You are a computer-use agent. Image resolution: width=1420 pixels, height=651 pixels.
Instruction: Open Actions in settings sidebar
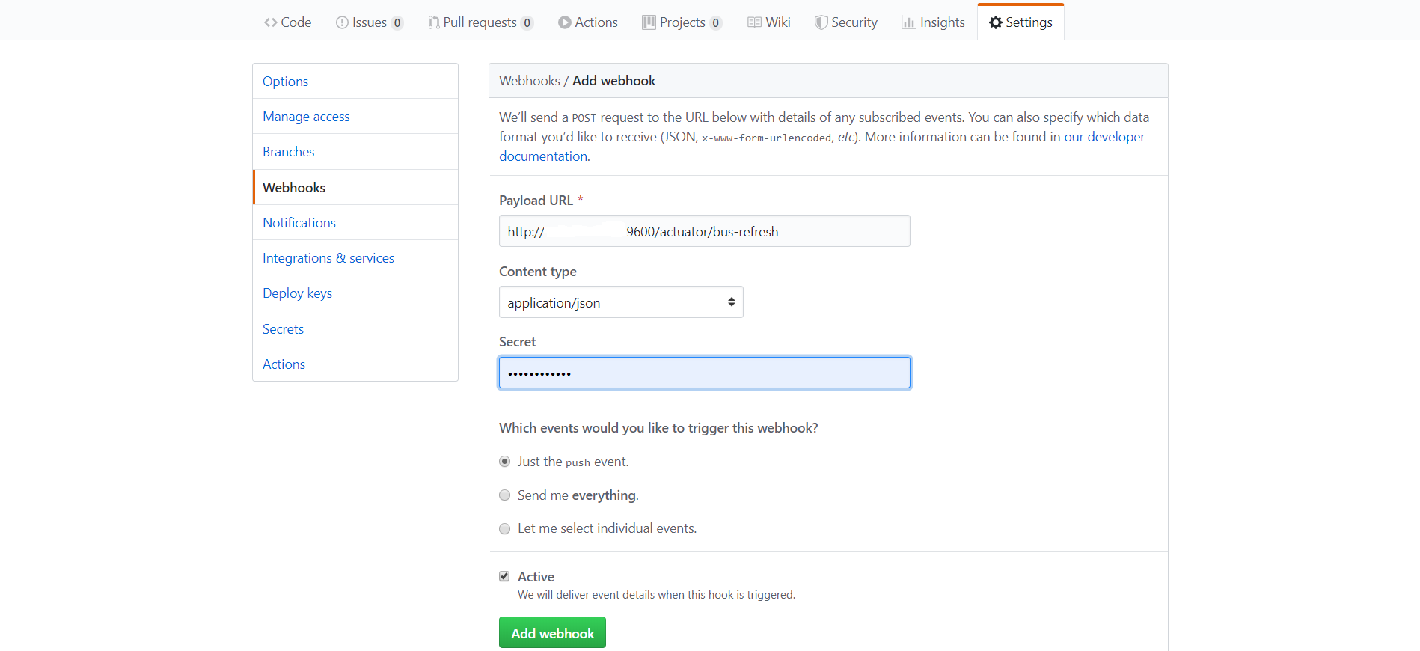pyautogui.click(x=355, y=364)
